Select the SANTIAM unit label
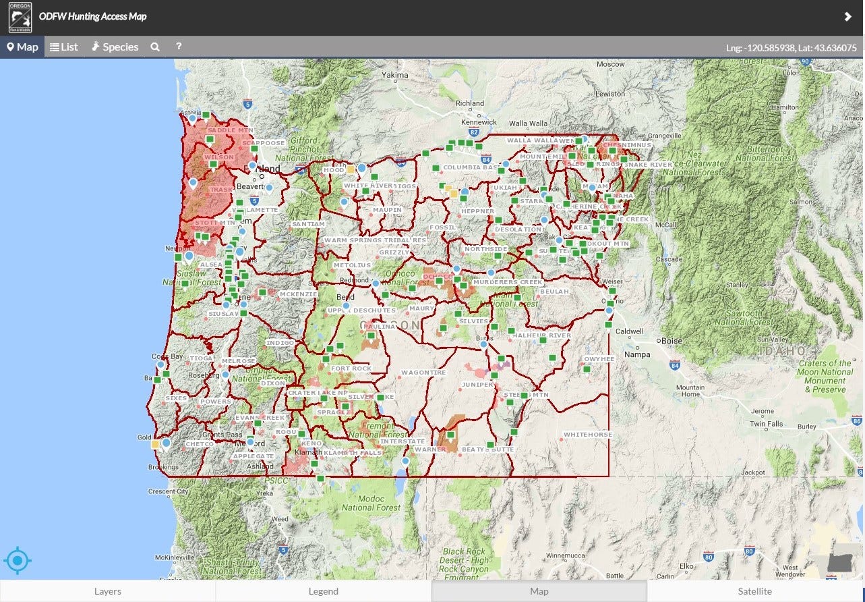Screen dimensions: 865x602 tap(309, 224)
